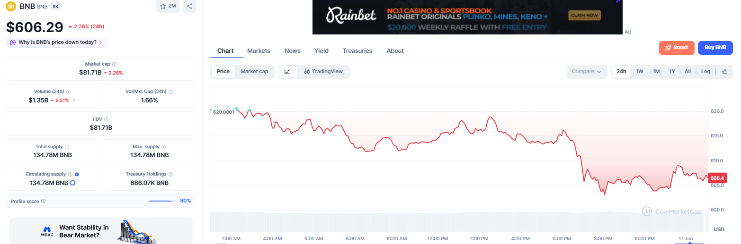The height and width of the screenshot is (244, 741).
Task: Switch chart to TradingView mode
Action: tap(323, 72)
